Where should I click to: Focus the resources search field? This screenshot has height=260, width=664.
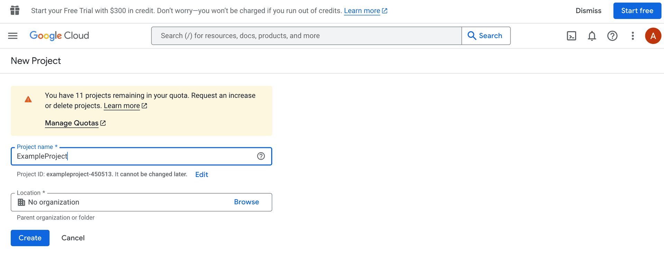coord(306,36)
